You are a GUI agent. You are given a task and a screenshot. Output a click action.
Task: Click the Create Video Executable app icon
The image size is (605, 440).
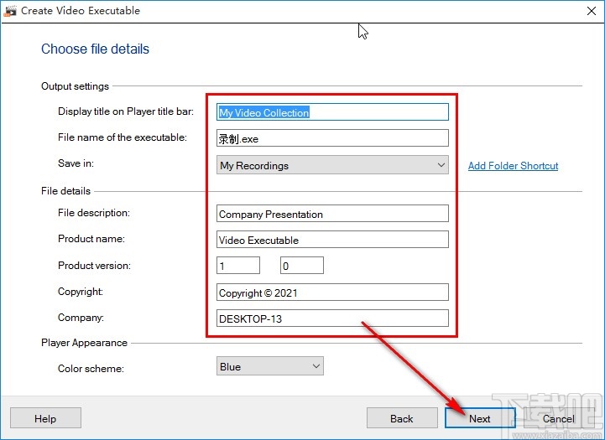pyautogui.click(x=11, y=11)
